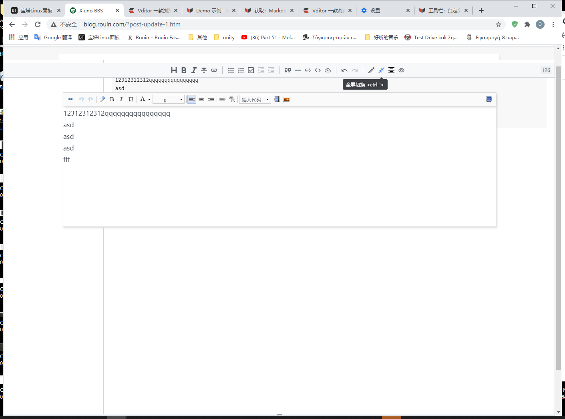Viewport: 565px width, 419px height.
Task: Insert inline code
Action: [308, 70]
